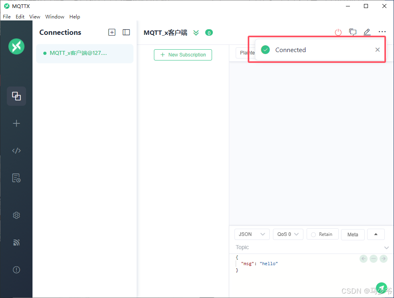Toggle the connections list layout icon

(x=126, y=32)
